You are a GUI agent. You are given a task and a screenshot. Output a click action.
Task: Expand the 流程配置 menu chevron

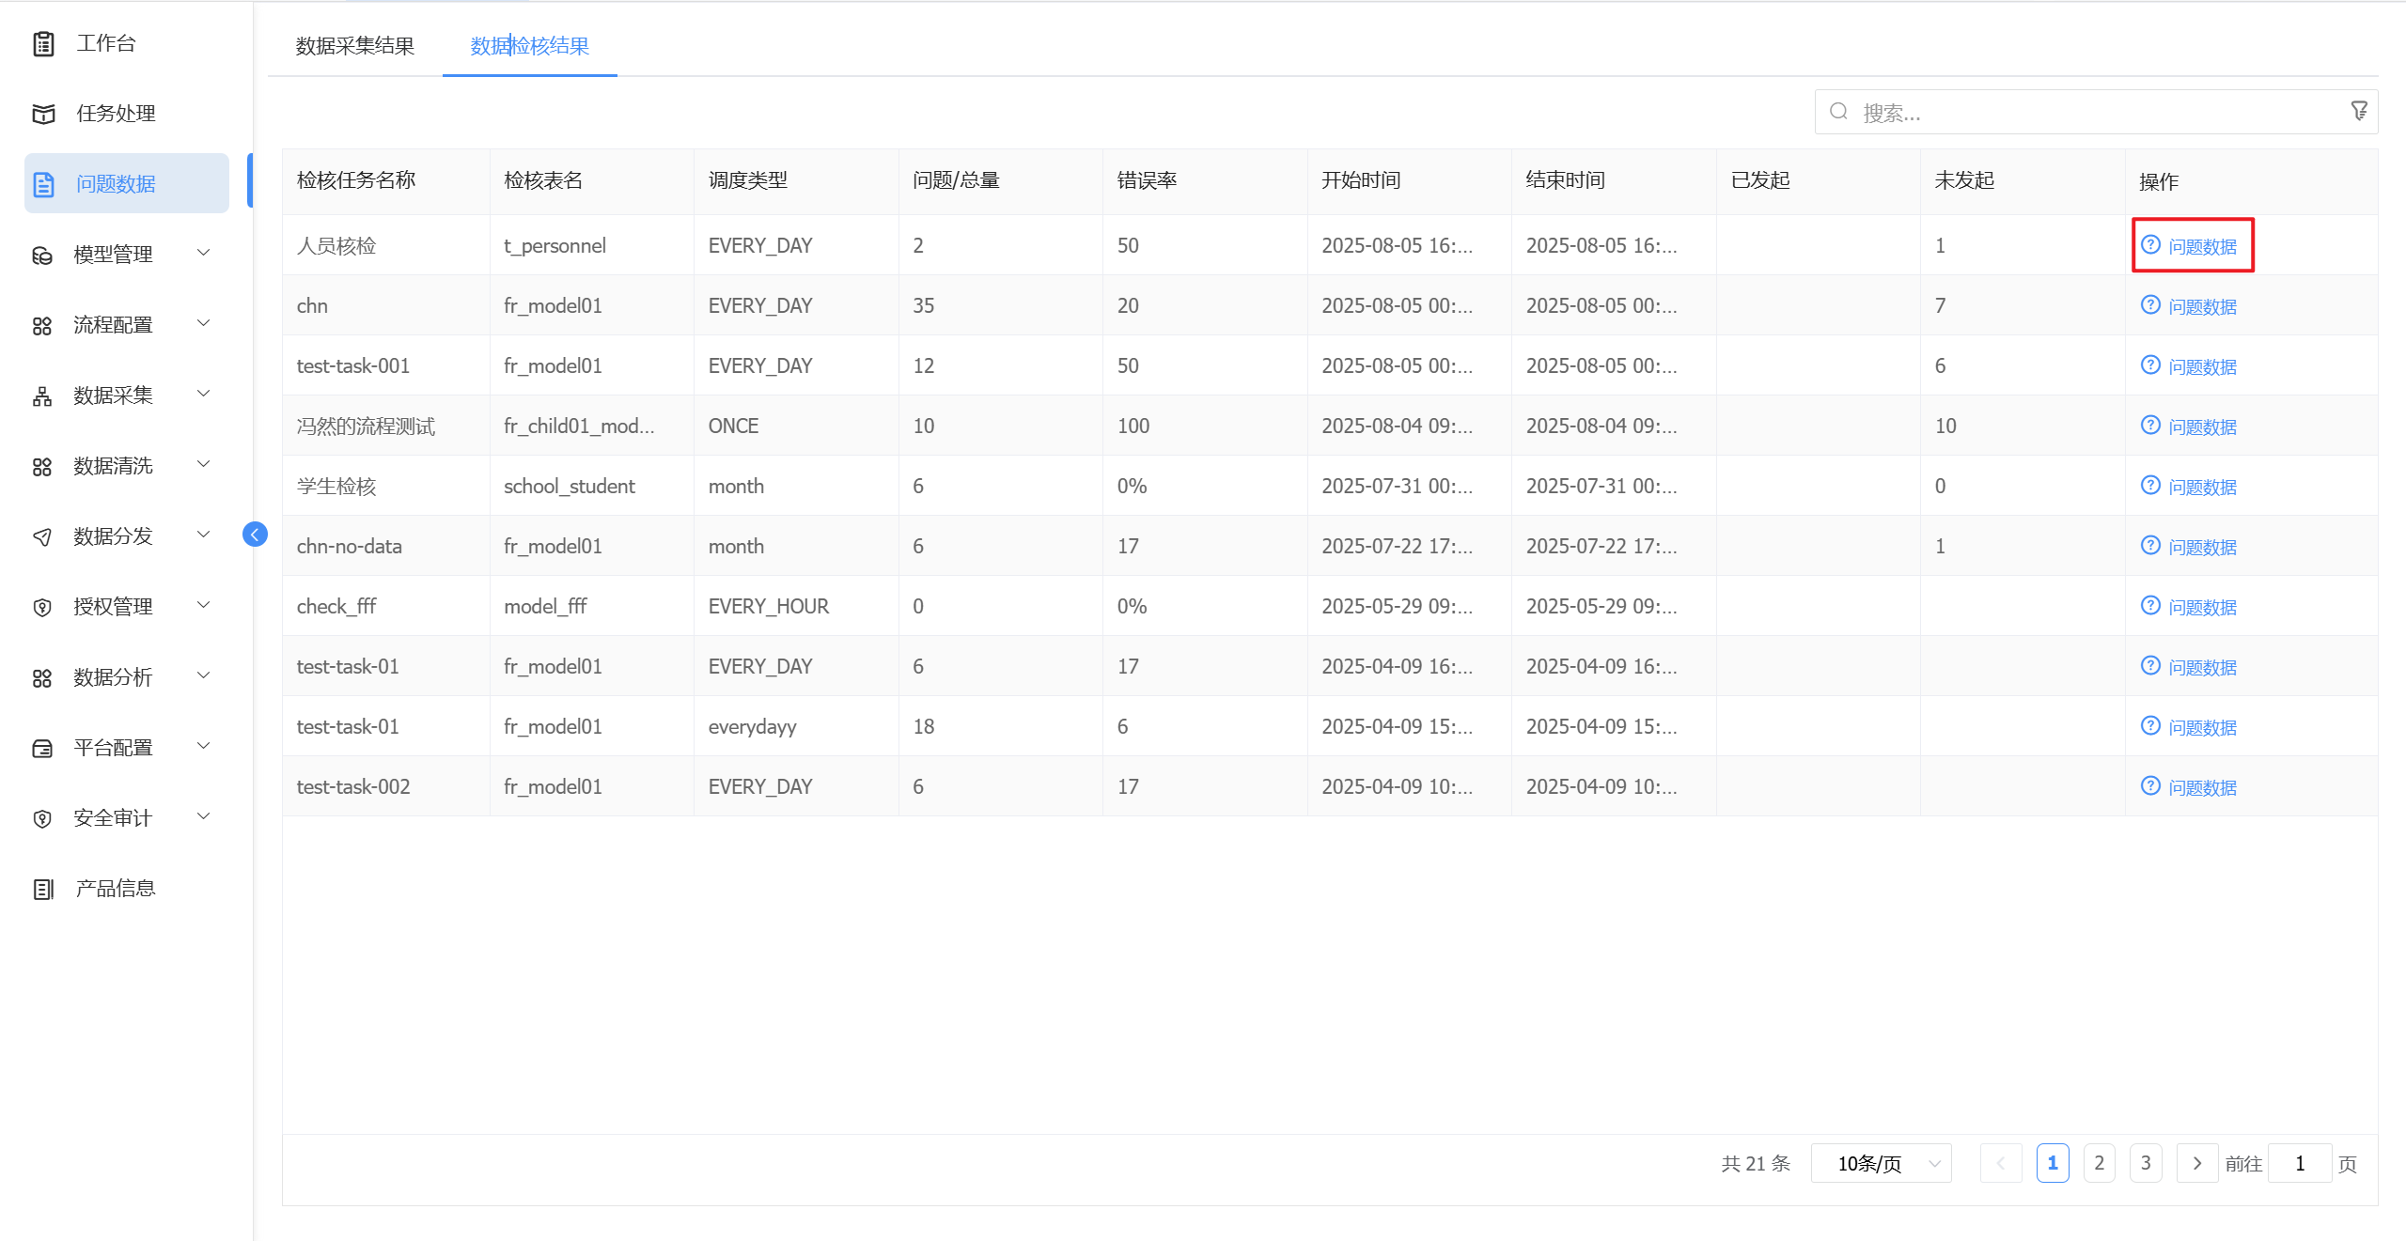coord(203,323)
